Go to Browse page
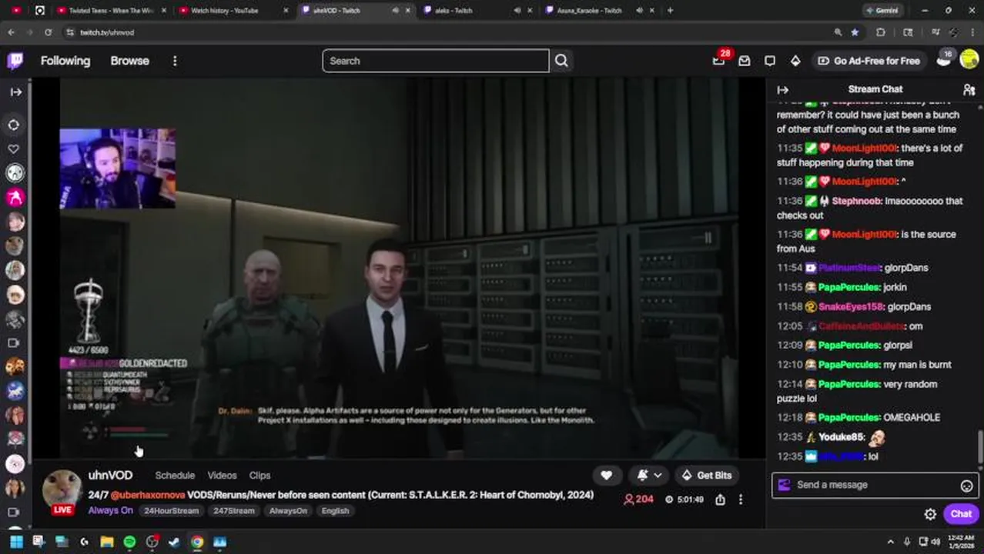Image resolution: width=984 pixels, height=554 pixels. point(129,61)
